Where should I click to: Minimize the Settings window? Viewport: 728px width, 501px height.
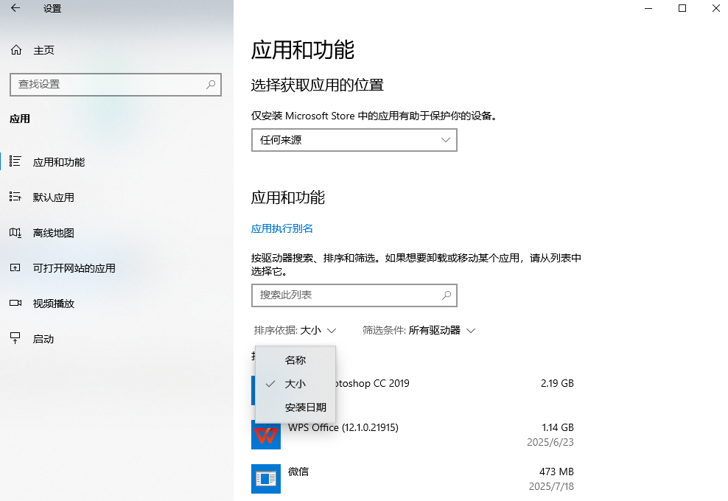[x=648, y=8]
